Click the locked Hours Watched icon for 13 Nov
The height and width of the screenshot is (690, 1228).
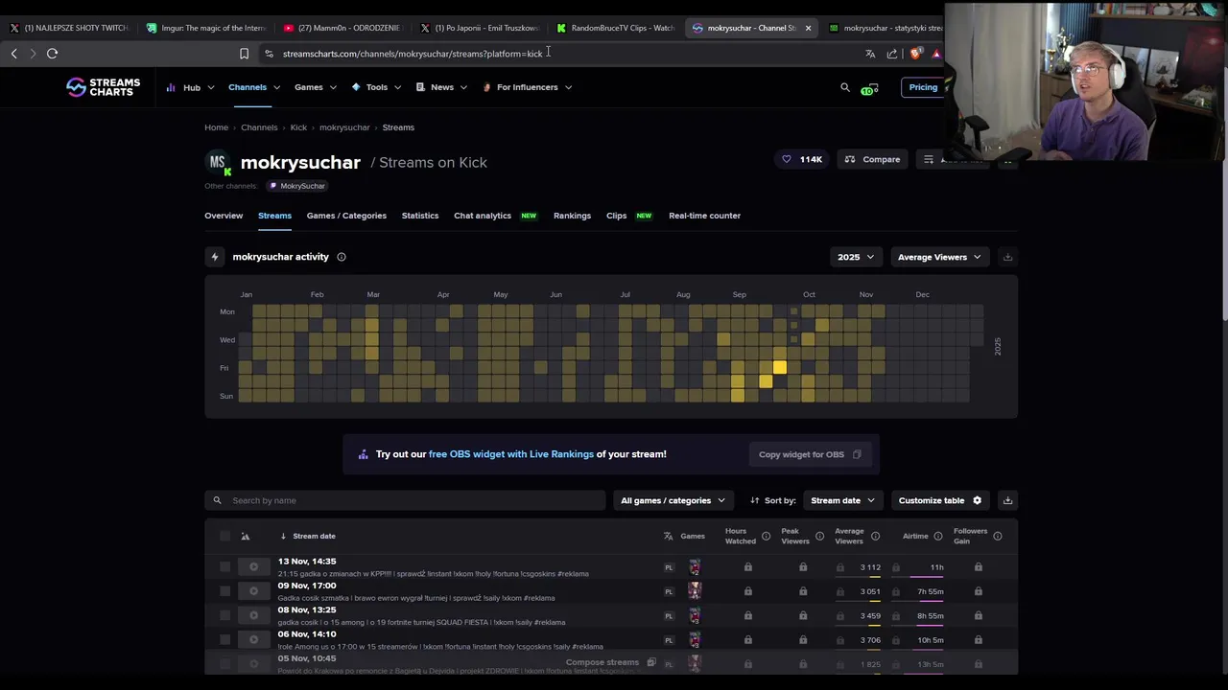coord(748,567)
